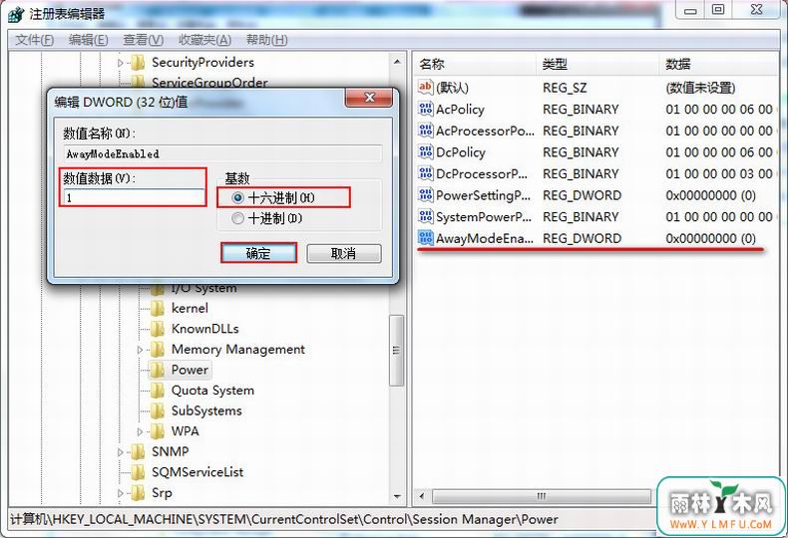This screenshot has width=788, height=538.
Task: Click the Quota System folder icon
Action: (x=158, y=391)
